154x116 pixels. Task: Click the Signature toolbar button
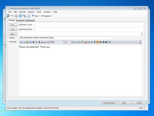pos(46,16)
